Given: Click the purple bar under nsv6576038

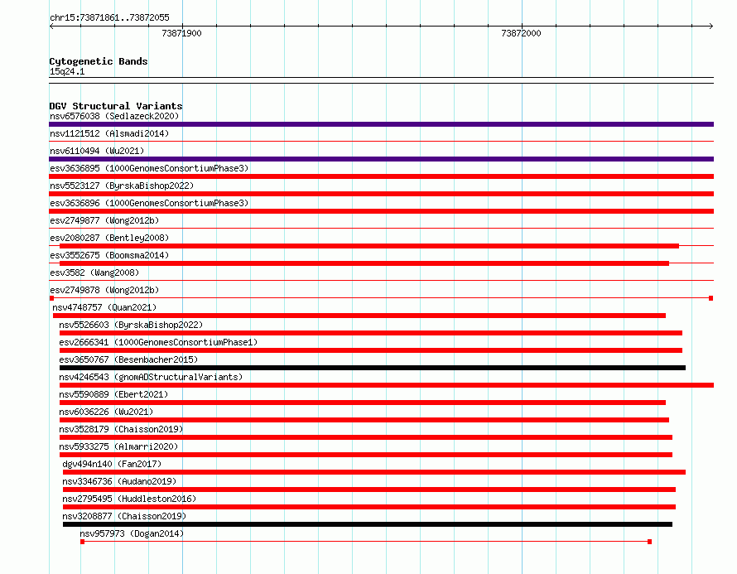Looking at the screenshot, I should pyautogui.click(x=381, y=124).
